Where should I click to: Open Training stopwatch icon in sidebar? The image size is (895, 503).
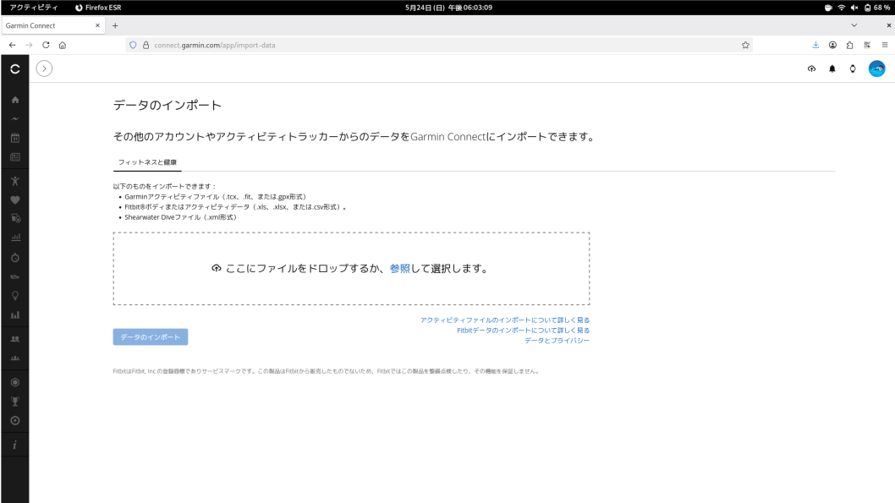[x=15, y=258]
